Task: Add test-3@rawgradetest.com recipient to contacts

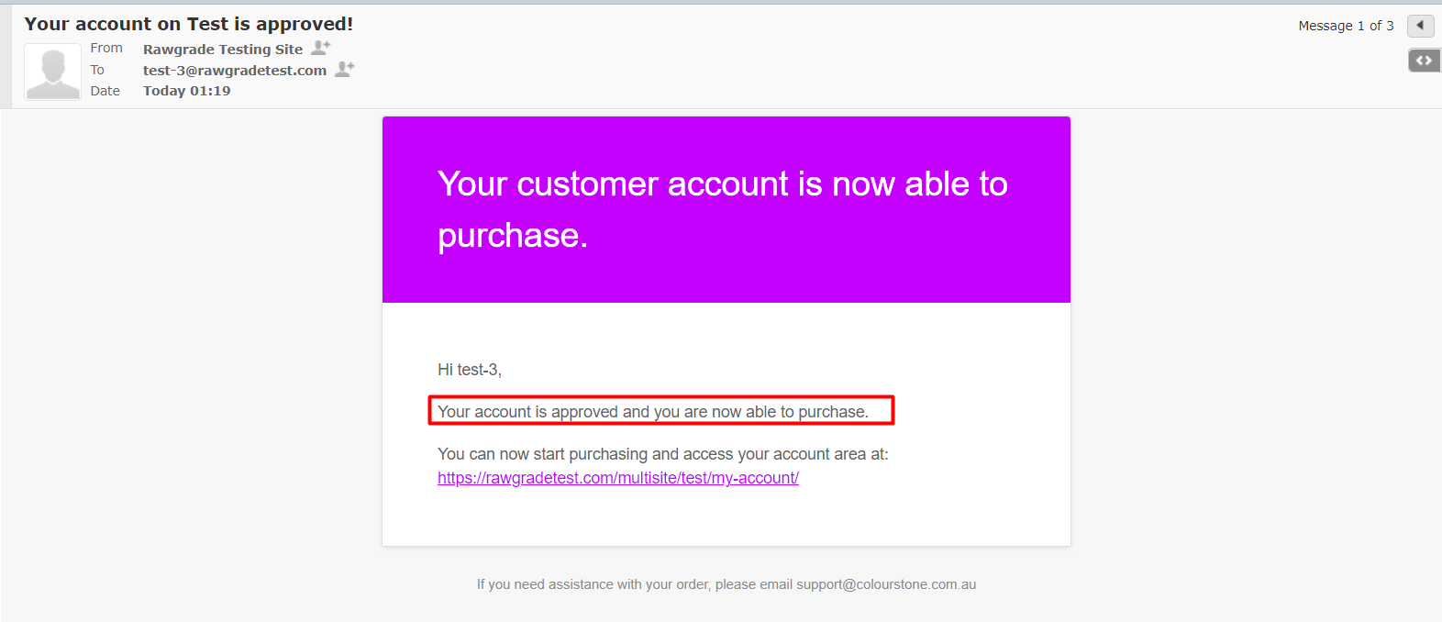Action: pos(344,69)
